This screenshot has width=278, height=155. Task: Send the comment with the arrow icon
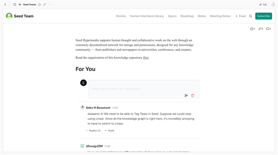click(186, 95)
